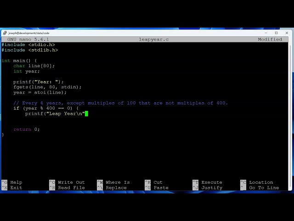The width and height of the screenshot is (294, 221).
Task: Click the leapyear.c filename in header
Action: click(x=153, y=40)
